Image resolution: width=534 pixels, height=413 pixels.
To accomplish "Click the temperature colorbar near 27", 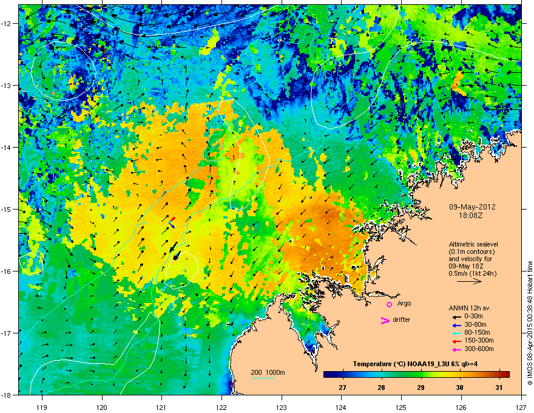I will [343, 374].
